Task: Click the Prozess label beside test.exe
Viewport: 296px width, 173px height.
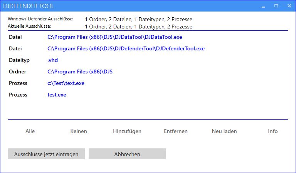Action: [x=18, y=95]
